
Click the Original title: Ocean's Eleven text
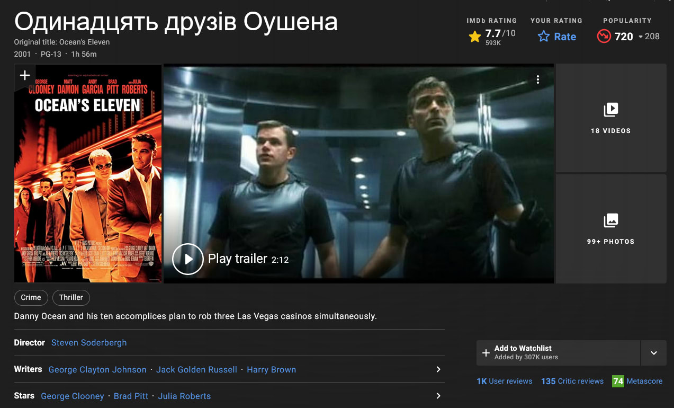[x=62, y=42]
